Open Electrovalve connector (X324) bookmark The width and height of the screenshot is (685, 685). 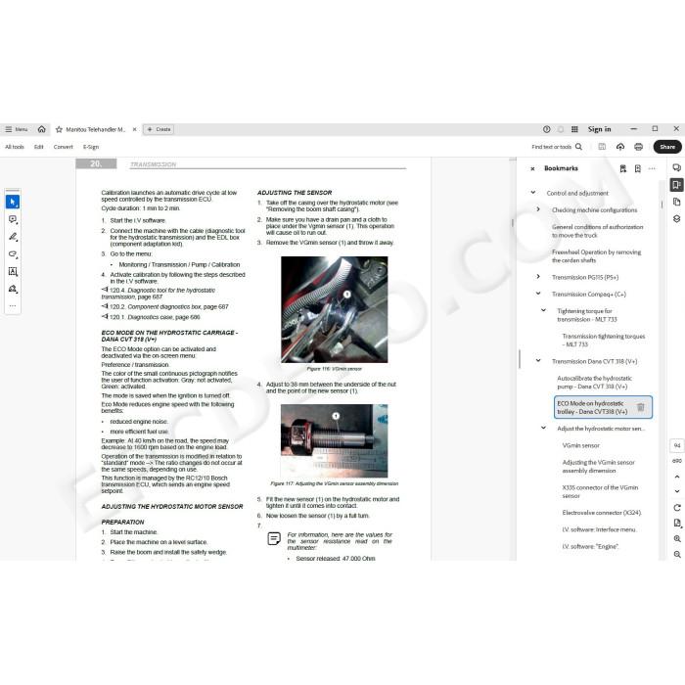(602, 513)
